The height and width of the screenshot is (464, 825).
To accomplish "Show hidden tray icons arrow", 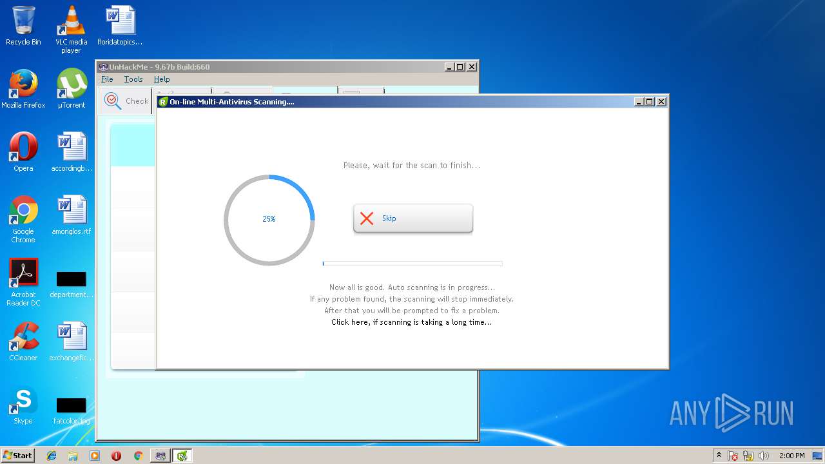I will click(x=719, y=456).
